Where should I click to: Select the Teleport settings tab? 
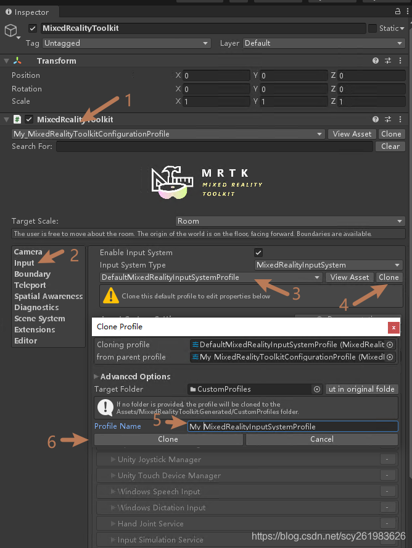click(x=30, y=285)
